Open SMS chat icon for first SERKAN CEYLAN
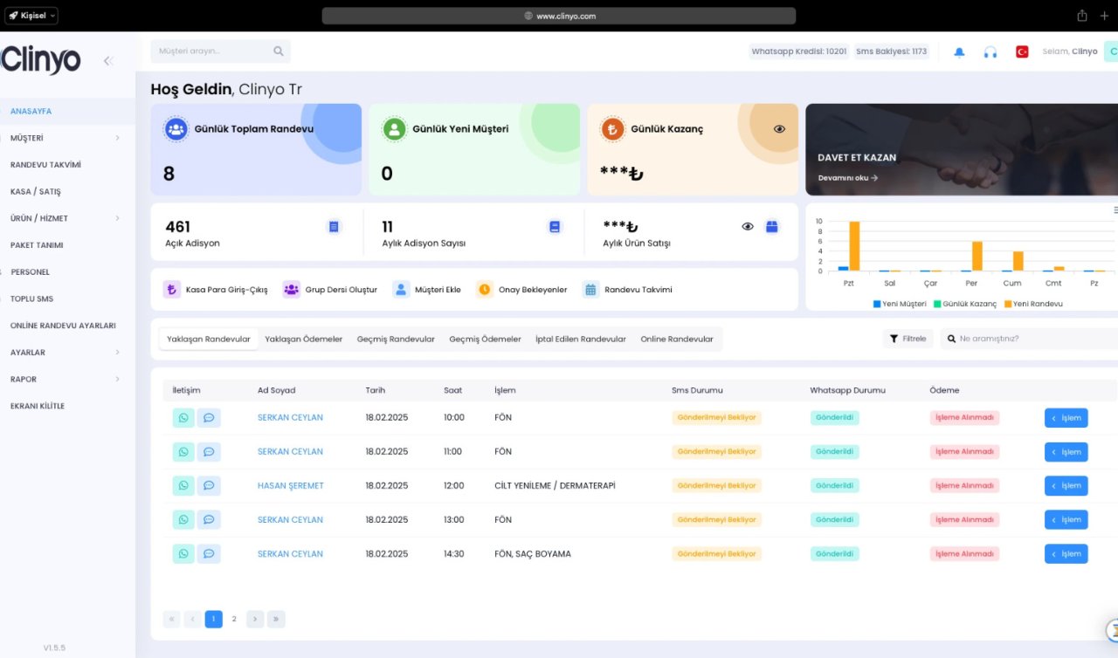This screenshot has height=658, width=1118. (209, 417)
